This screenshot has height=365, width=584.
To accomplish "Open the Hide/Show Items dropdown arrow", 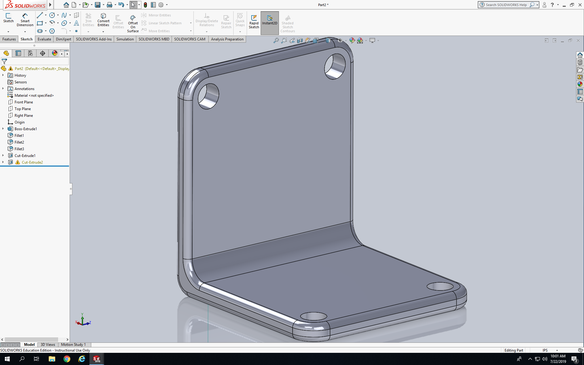I will click(346, 40).
